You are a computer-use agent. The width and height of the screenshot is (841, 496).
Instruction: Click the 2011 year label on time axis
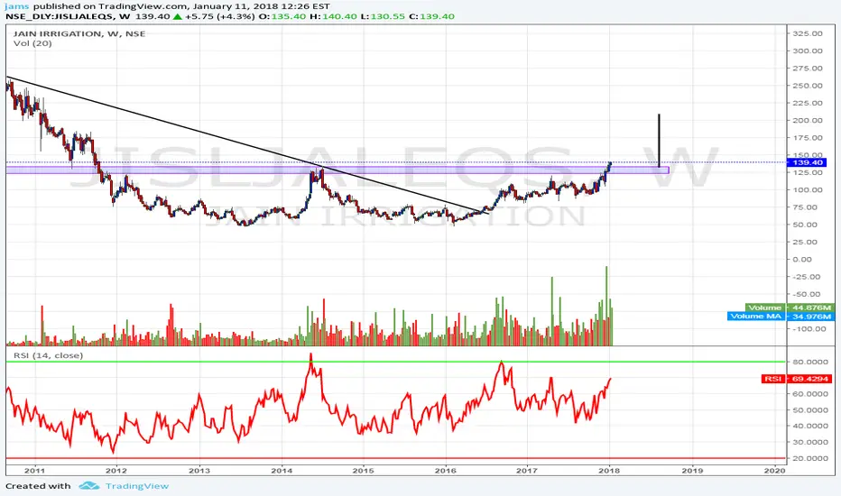pos(34,471)
